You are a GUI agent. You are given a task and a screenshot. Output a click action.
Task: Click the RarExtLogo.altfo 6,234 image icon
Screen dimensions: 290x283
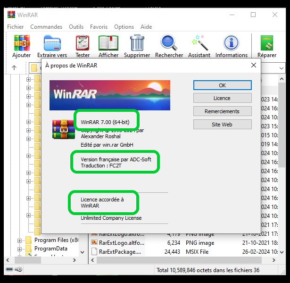click(94, 242)
